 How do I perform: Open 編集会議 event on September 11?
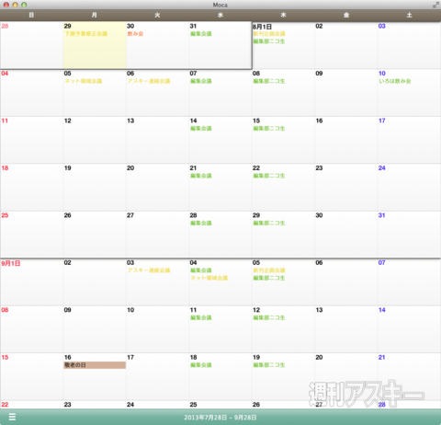pyautogui.click(x=201, y=317)
